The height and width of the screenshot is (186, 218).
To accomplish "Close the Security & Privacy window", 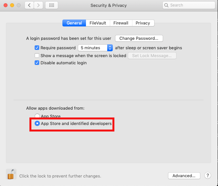I will (5, 5).
